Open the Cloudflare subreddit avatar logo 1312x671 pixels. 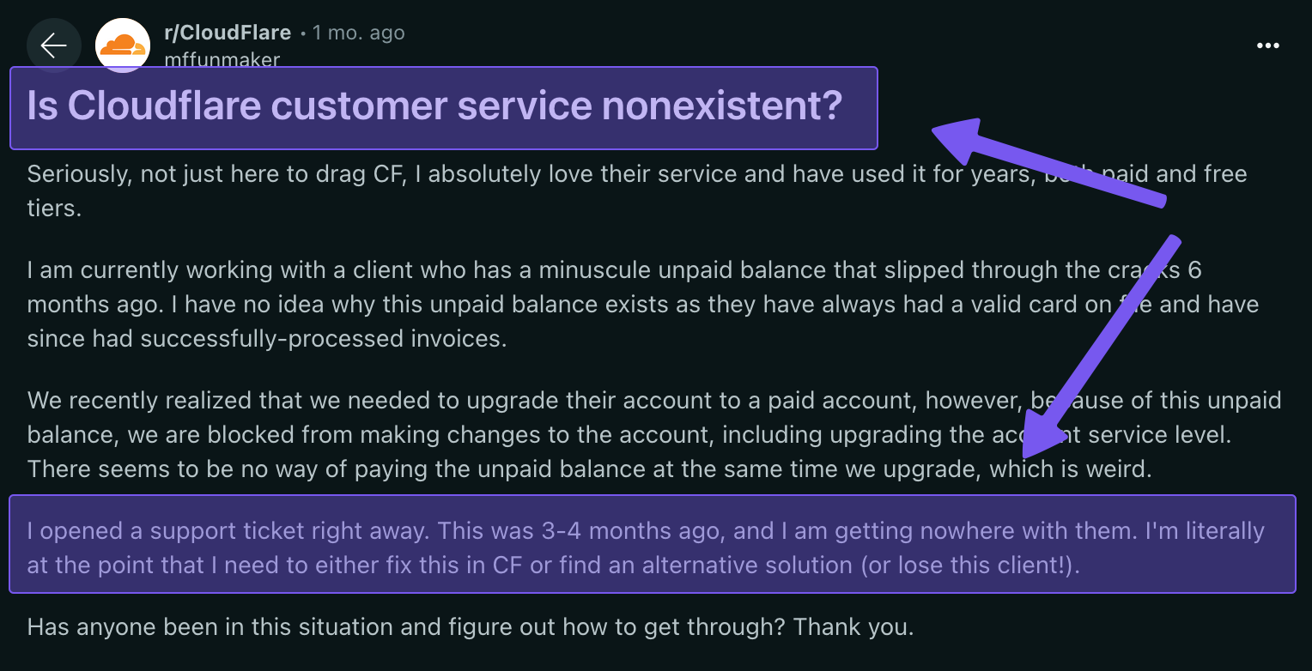tap(122, 45)
